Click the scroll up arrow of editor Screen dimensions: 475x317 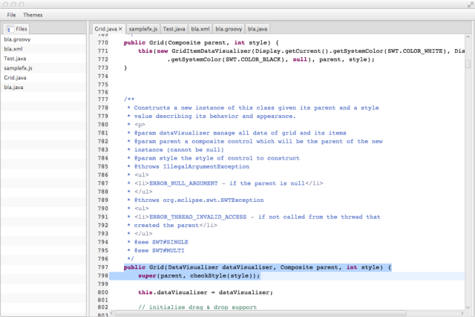click(468, 37)
